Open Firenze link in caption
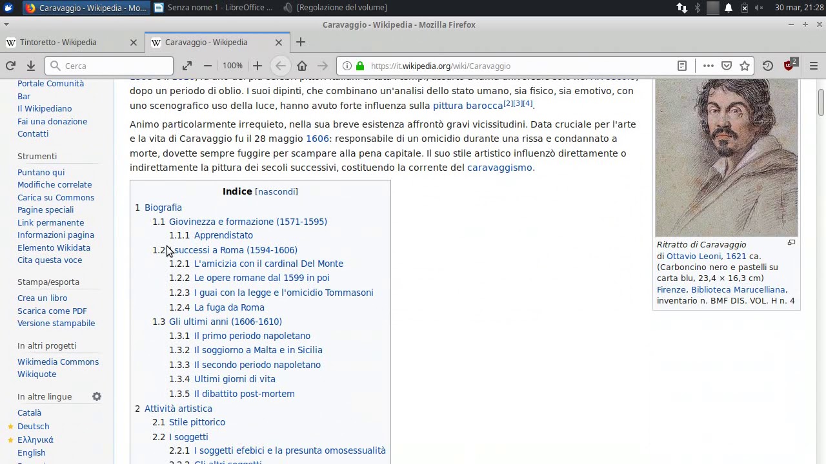This screenshot has height=464, width=826. [672, 289]
